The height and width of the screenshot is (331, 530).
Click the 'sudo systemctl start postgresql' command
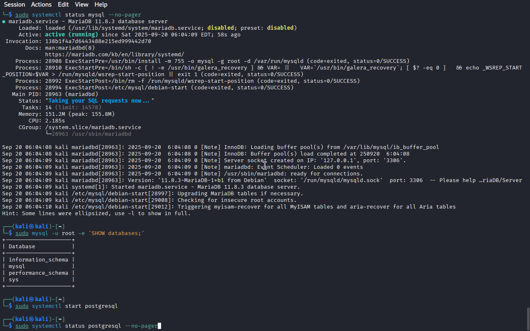(67, 306)
